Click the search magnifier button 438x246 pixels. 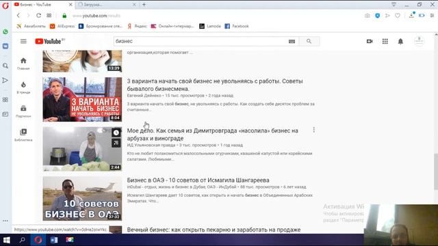[309, 41]
